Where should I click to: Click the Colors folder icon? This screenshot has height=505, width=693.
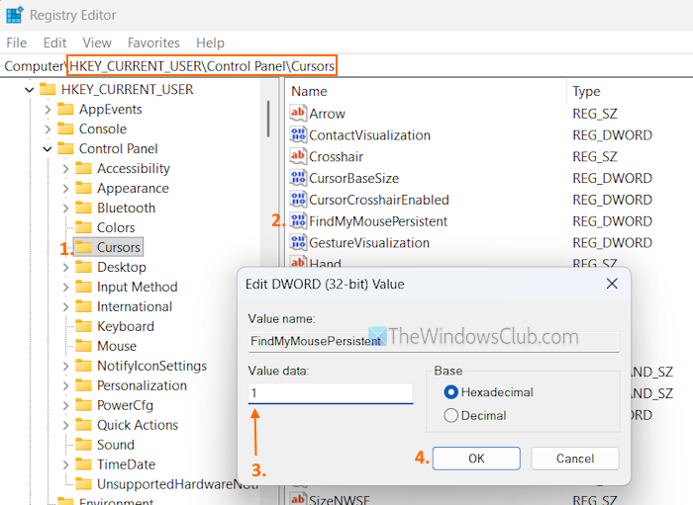83,227
